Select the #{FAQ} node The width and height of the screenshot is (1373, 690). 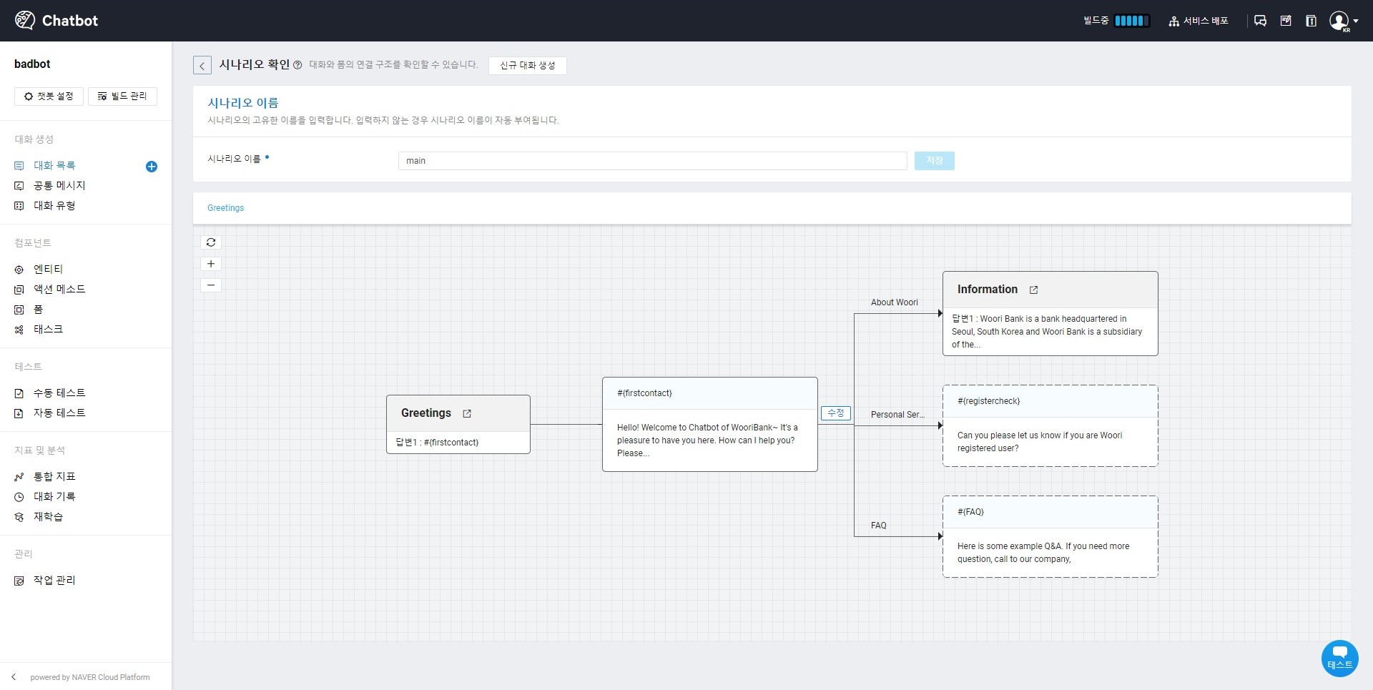coord(1050,537)
